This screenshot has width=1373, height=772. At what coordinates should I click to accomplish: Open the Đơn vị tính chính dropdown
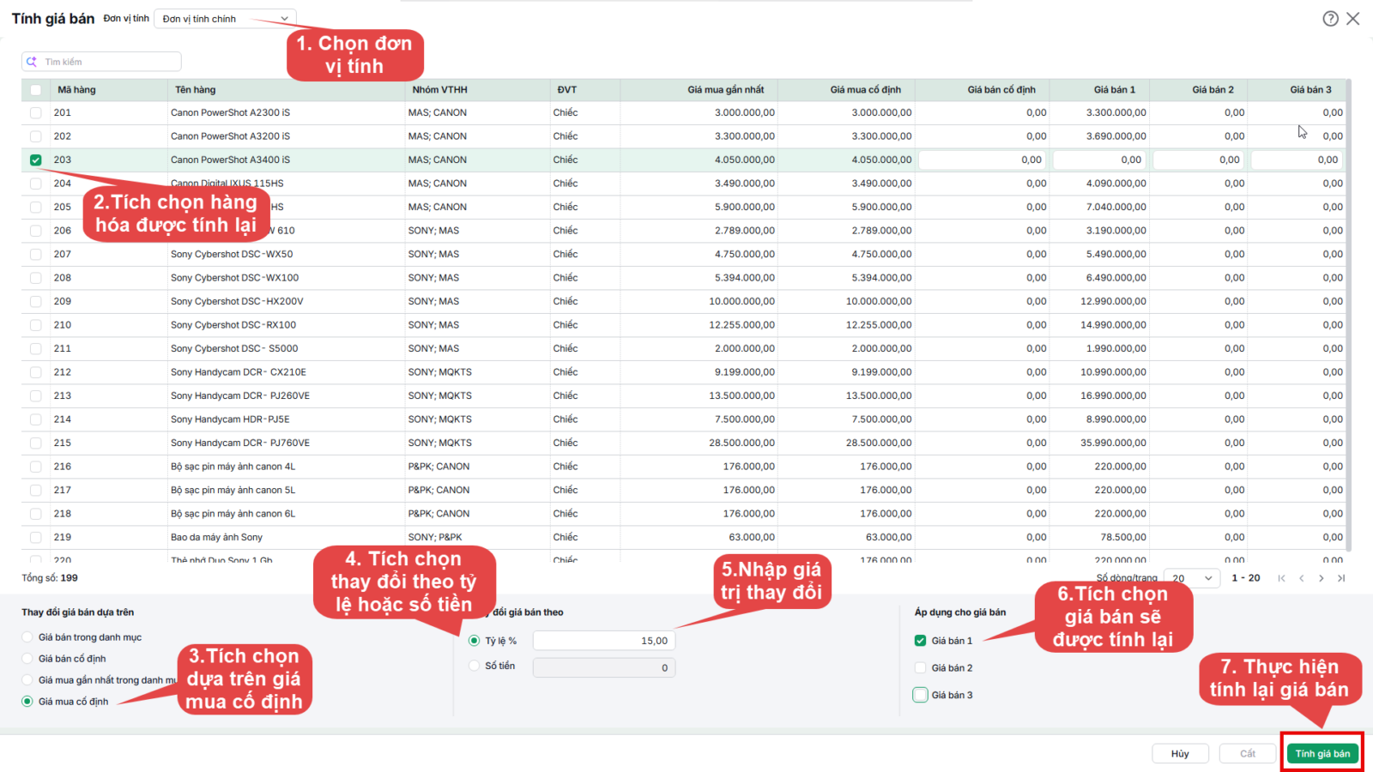pos(225,19)
